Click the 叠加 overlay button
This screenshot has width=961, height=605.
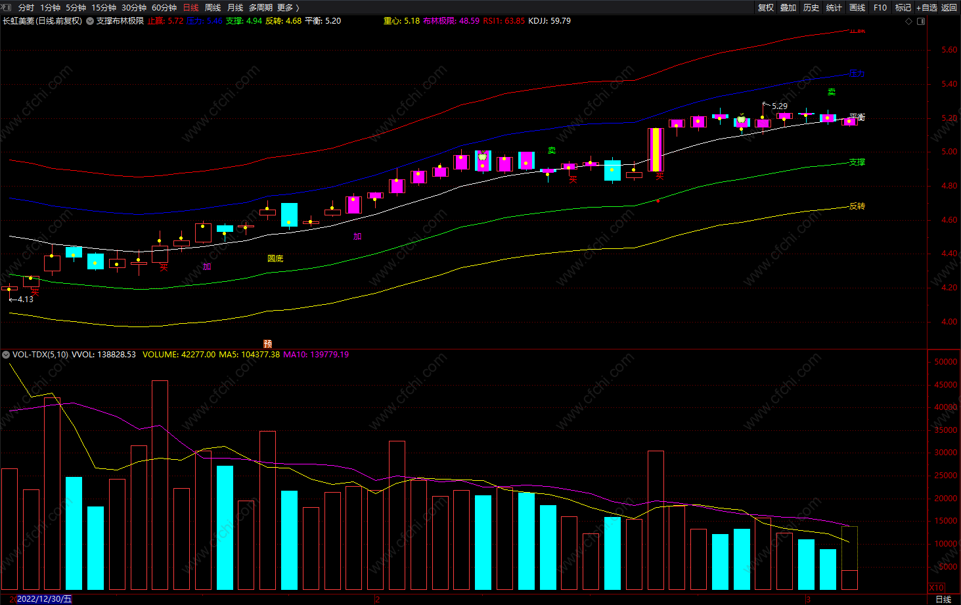tap(788, 7)
